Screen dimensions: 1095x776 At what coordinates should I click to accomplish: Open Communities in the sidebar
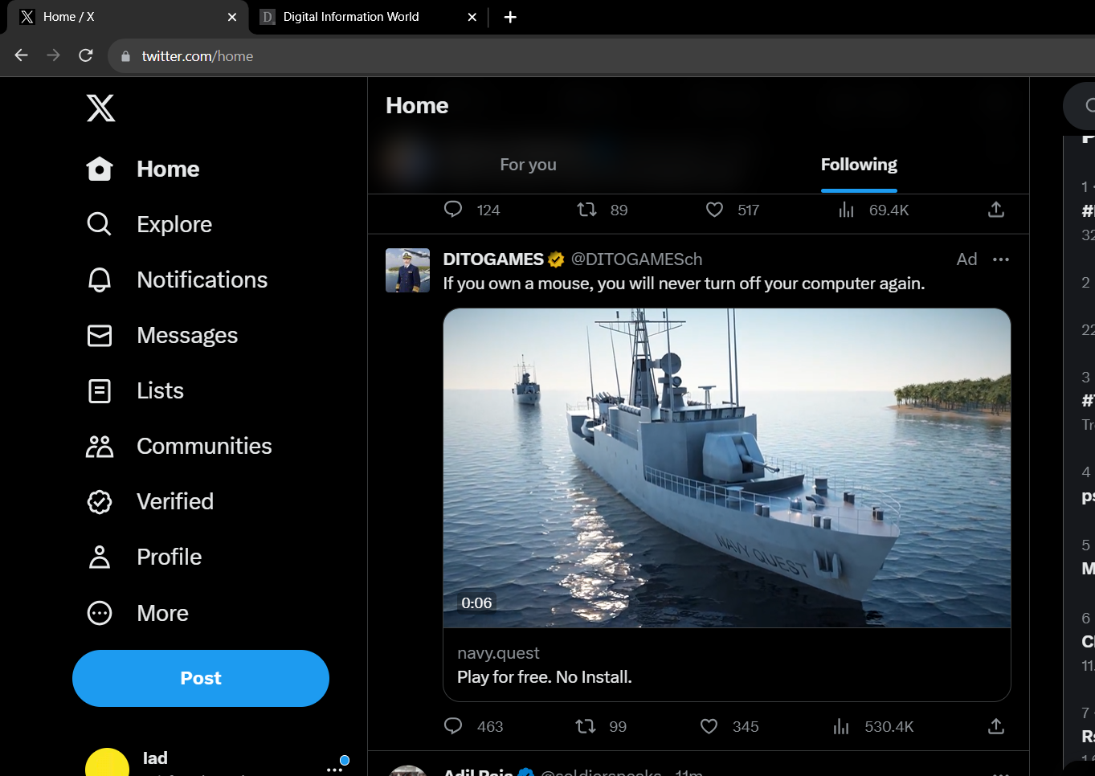click(x=179, y=446)
